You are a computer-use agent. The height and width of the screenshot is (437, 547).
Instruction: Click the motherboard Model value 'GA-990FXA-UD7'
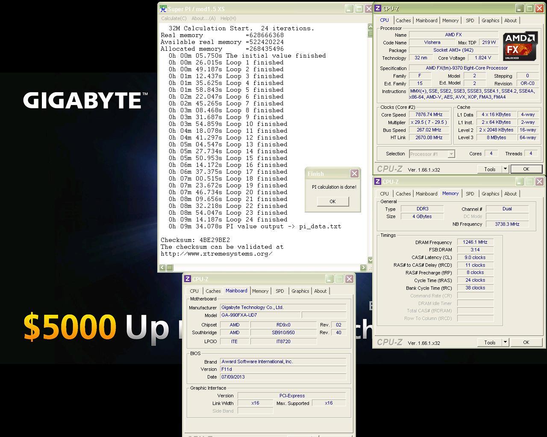tap(260, 315)
